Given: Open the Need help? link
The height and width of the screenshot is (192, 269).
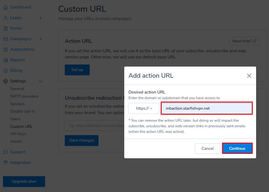Looking at the screenshot, I should [245, 41].
